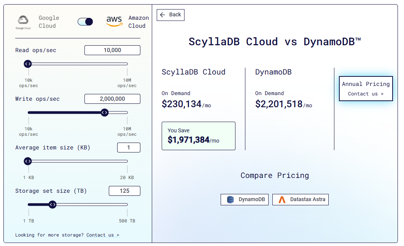Click the 1 KB slider minimum label
Image resolution: width=404 pixels, height=246 pixels.
point(29,178)
